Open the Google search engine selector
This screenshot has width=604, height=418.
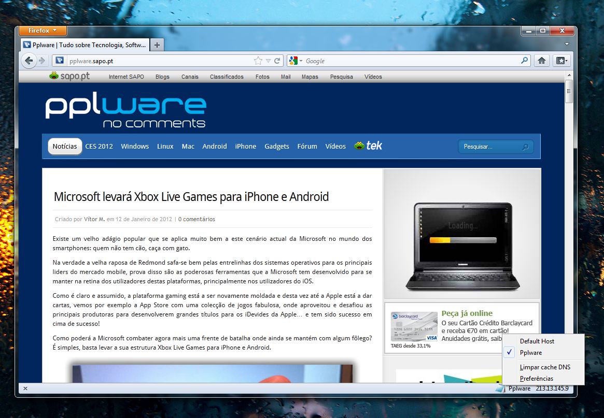point(296,61)
